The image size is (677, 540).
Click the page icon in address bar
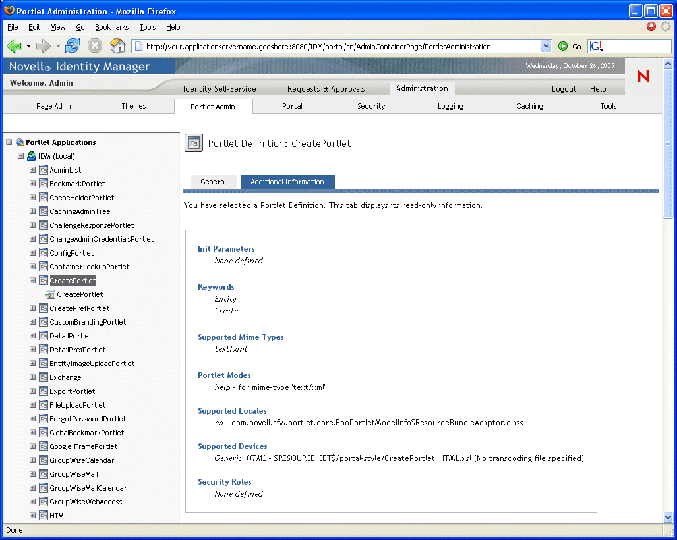point(138,47)
